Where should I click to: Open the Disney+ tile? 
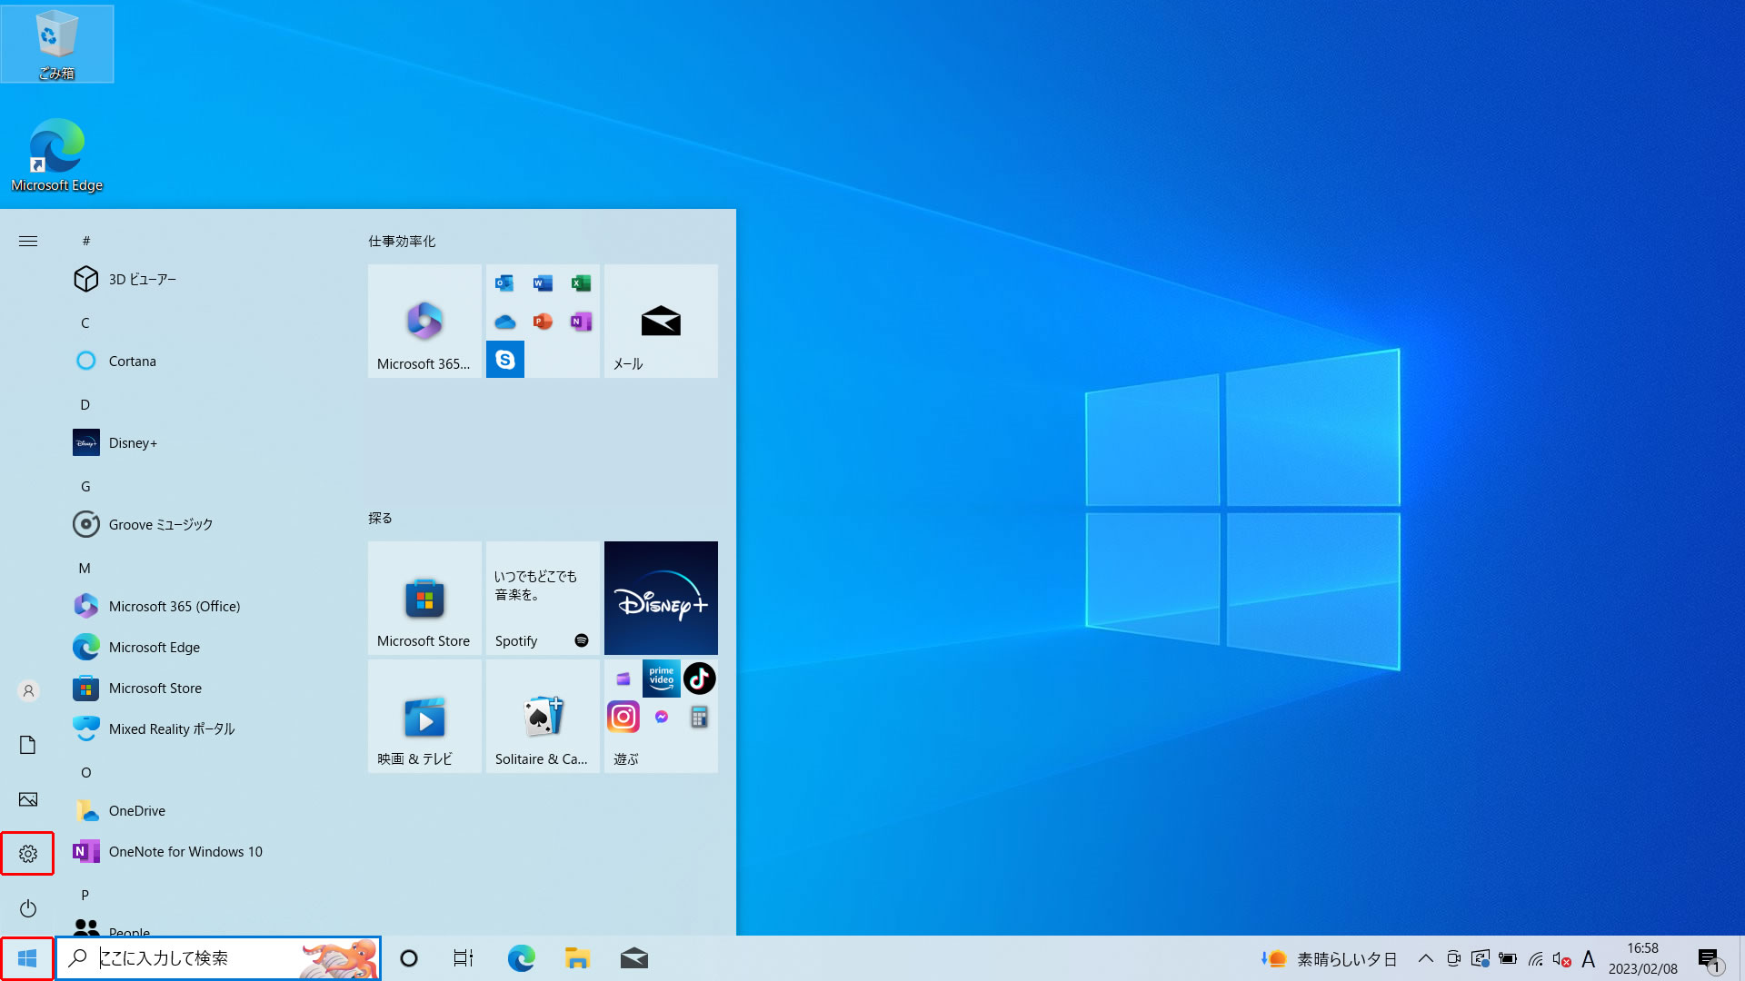pos(661,598)
